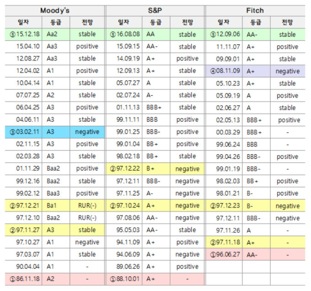
Task: Select Moody's date 15.04.10
Action: tap(28, 46)
